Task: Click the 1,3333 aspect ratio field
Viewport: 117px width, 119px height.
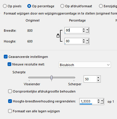Action: [88, 102]
